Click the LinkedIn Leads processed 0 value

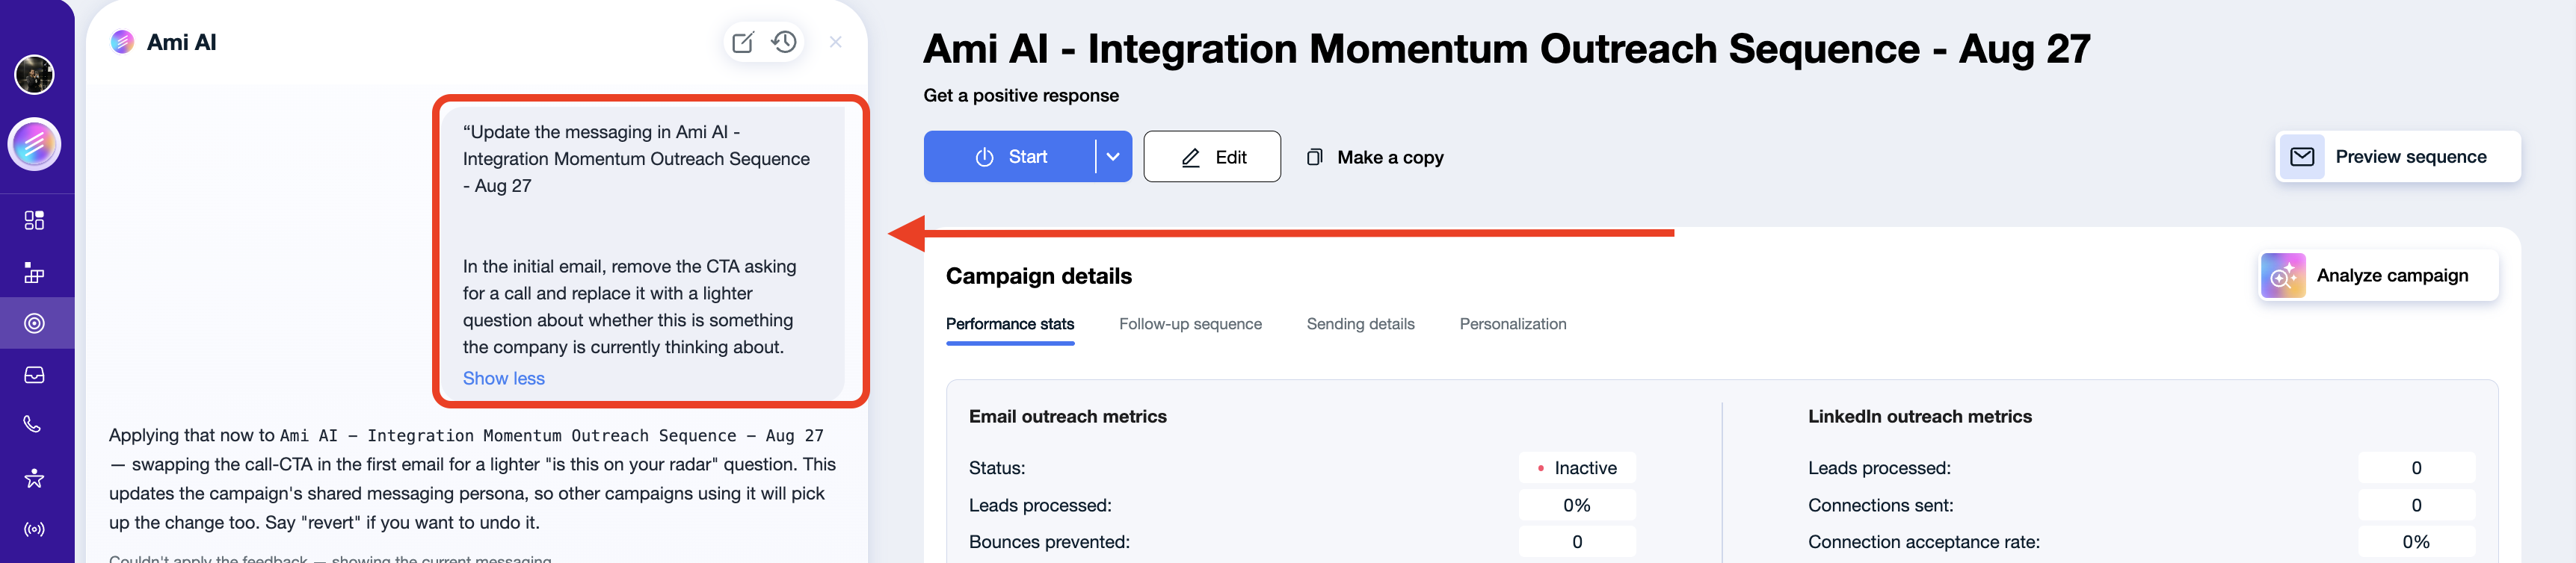(x=2416, y=468)
